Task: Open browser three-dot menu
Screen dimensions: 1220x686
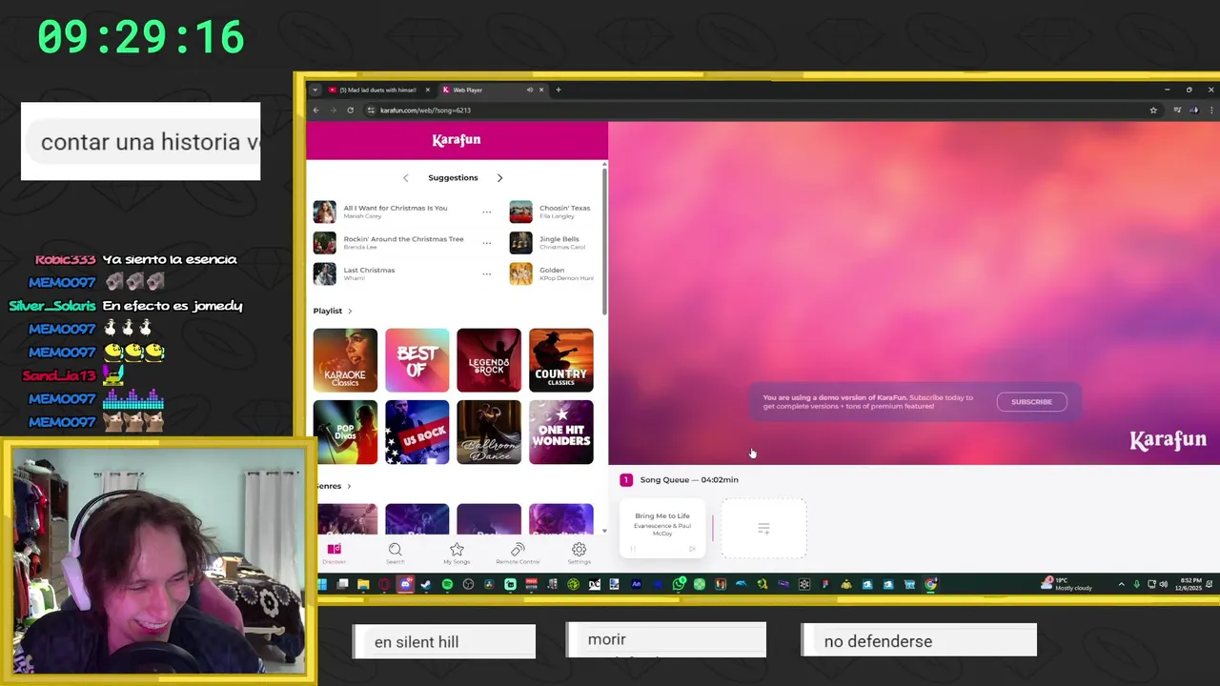Action: (x=1210, y=111)
